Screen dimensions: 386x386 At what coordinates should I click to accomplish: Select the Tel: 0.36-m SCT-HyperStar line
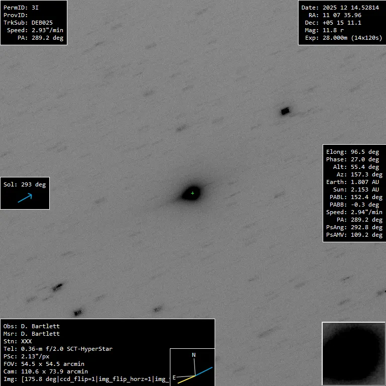point(58,349)
